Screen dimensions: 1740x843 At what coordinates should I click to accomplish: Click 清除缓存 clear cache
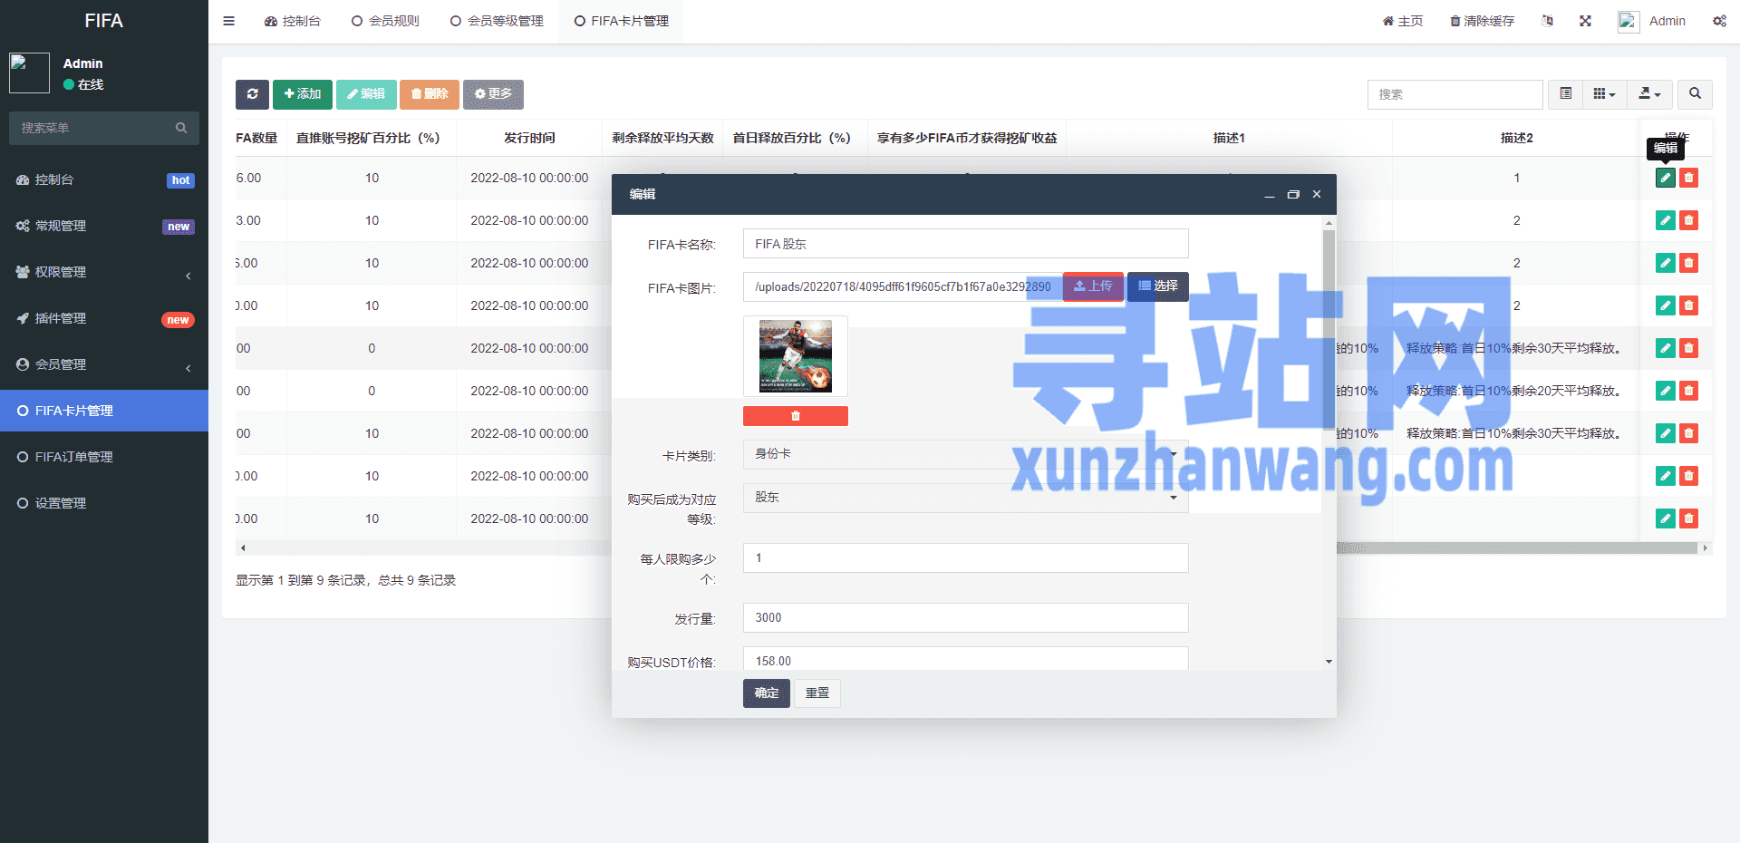[x=1483, y=21]
